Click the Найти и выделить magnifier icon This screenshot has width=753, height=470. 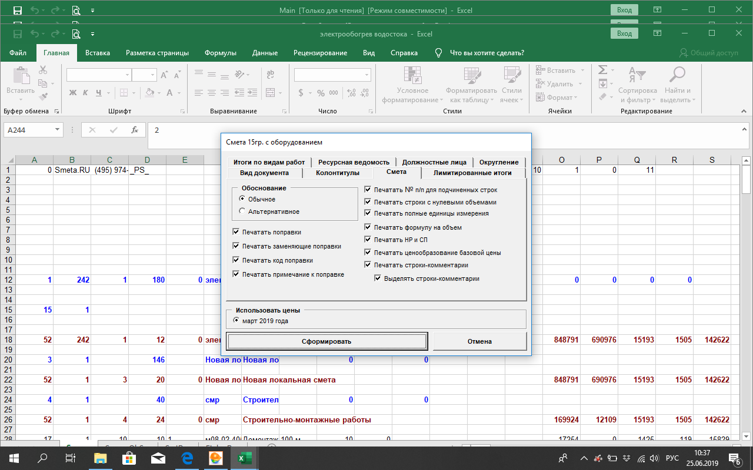click(678, 75)
